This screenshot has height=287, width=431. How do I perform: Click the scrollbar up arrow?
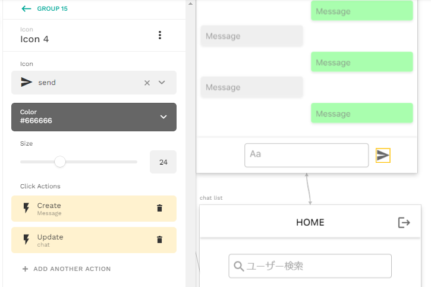point(190,4)
